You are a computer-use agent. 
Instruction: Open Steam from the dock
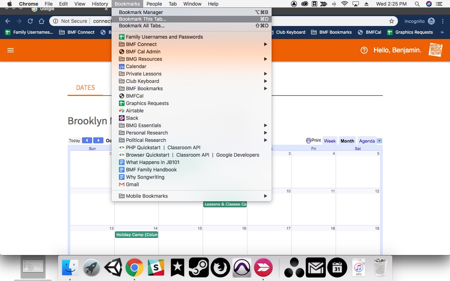click(x=199, y=268)
